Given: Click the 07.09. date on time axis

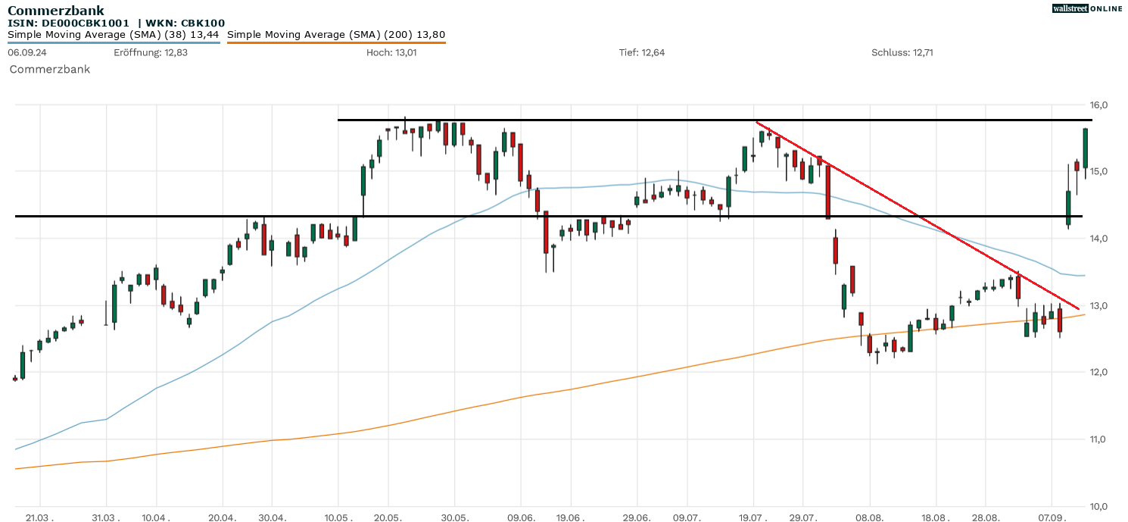Looking at the screenshot, I should pyautogui.click(x=1052, y=517).
